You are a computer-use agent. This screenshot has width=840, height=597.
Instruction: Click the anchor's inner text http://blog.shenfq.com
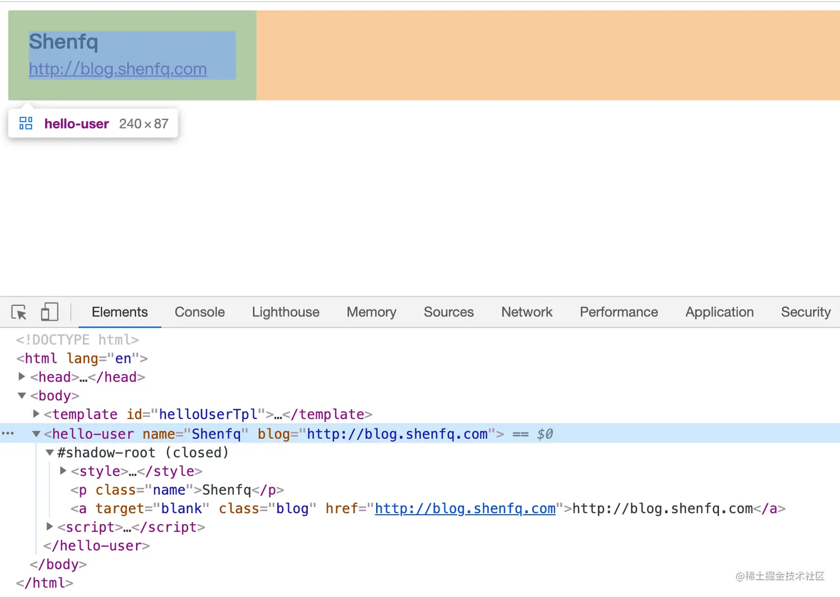[663, 509]
